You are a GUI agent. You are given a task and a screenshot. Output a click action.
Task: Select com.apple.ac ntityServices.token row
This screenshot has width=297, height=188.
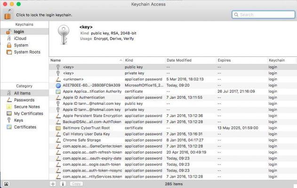(x=173, y=176)
